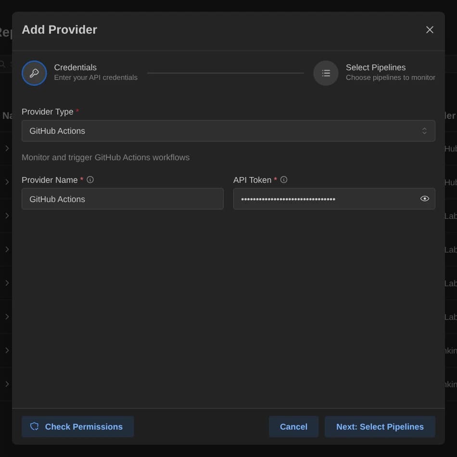Click the Provider Type up-down arrows
This screenshot has height=457, width=457.
(424, 131)
